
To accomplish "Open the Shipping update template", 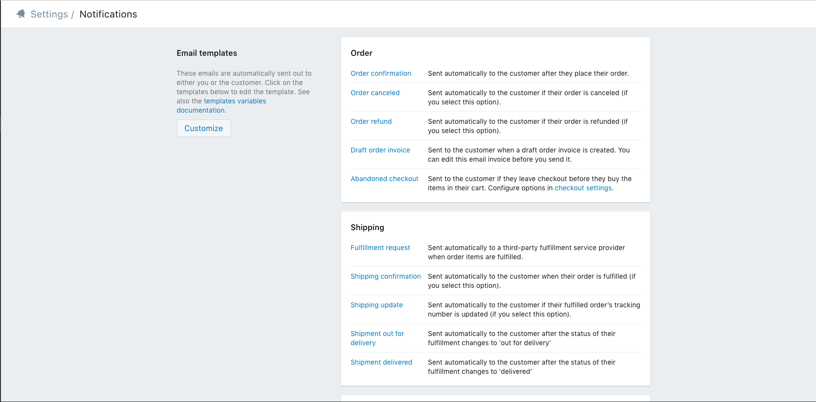I will 376,305.
